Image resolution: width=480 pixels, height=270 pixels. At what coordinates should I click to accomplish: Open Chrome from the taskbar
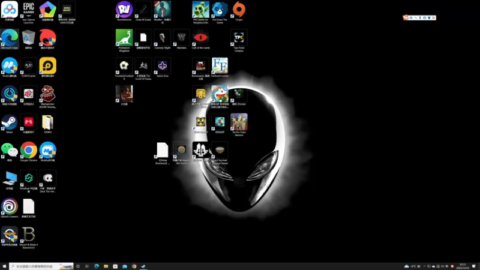[134, 266]
